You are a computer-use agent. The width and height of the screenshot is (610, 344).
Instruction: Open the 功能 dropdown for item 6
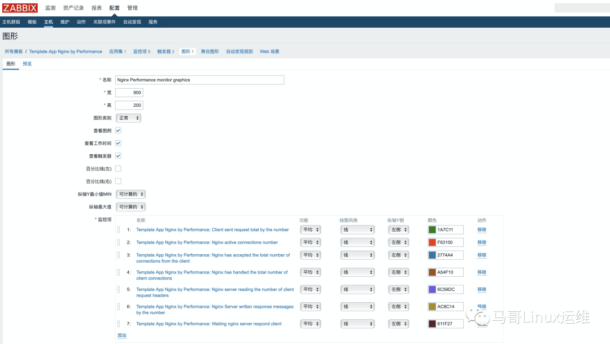point(311,307)
